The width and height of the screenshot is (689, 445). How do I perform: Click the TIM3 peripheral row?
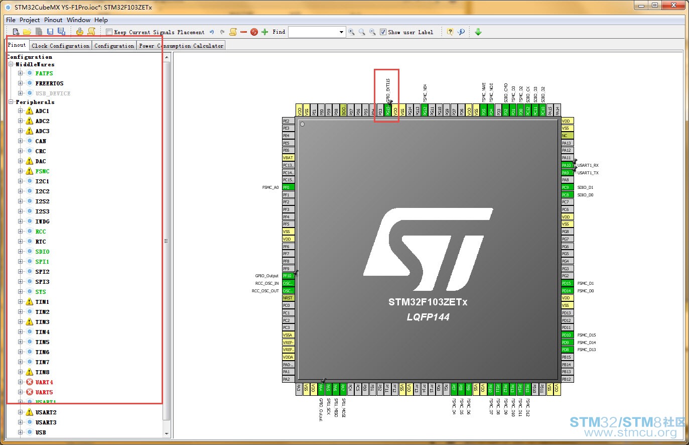tap(42, 322)
